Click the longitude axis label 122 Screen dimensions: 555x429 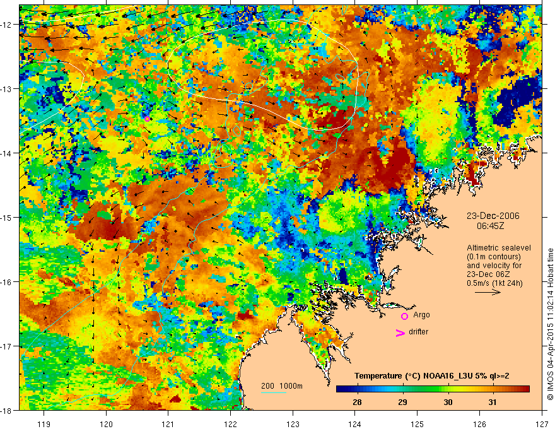[230, 424]
